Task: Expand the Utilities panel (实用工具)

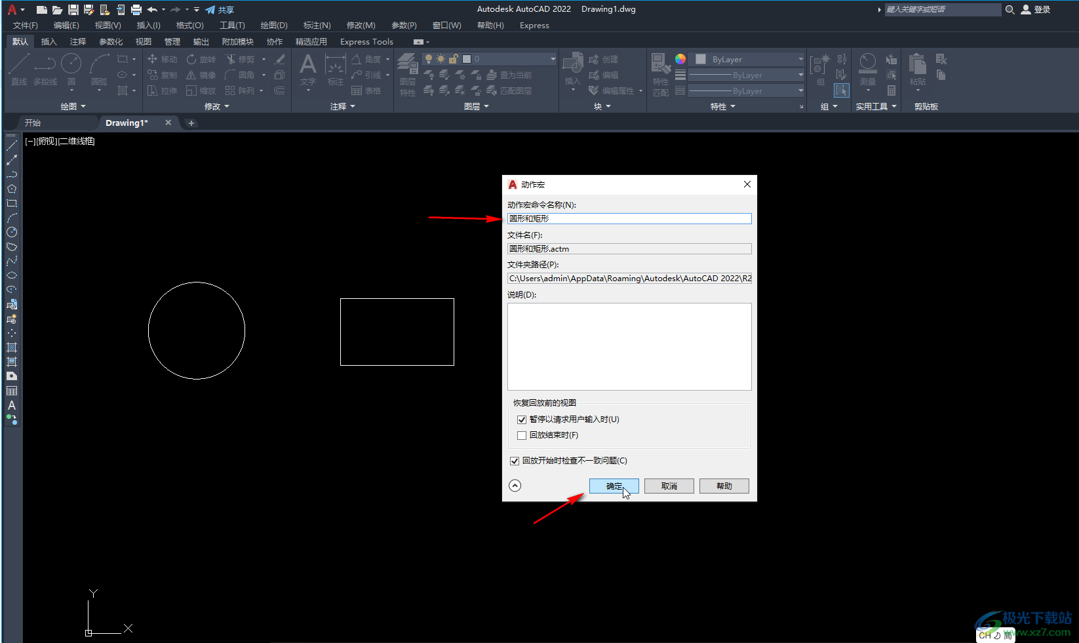Action: point(876,106)
